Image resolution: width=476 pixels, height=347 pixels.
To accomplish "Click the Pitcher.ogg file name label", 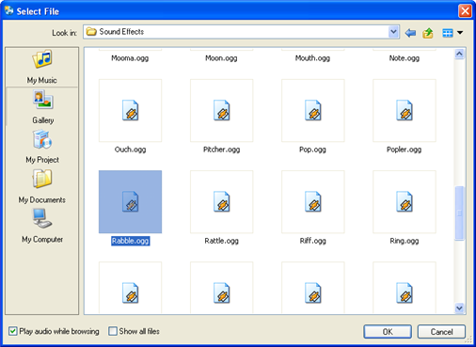I will click(x=221, y=150).
